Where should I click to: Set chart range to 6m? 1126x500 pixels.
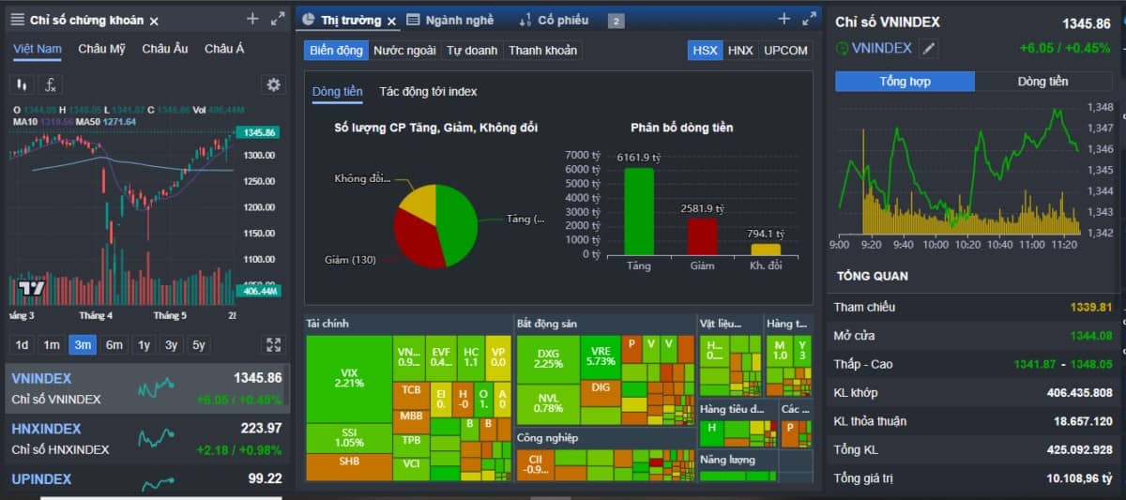coord(114,344)
